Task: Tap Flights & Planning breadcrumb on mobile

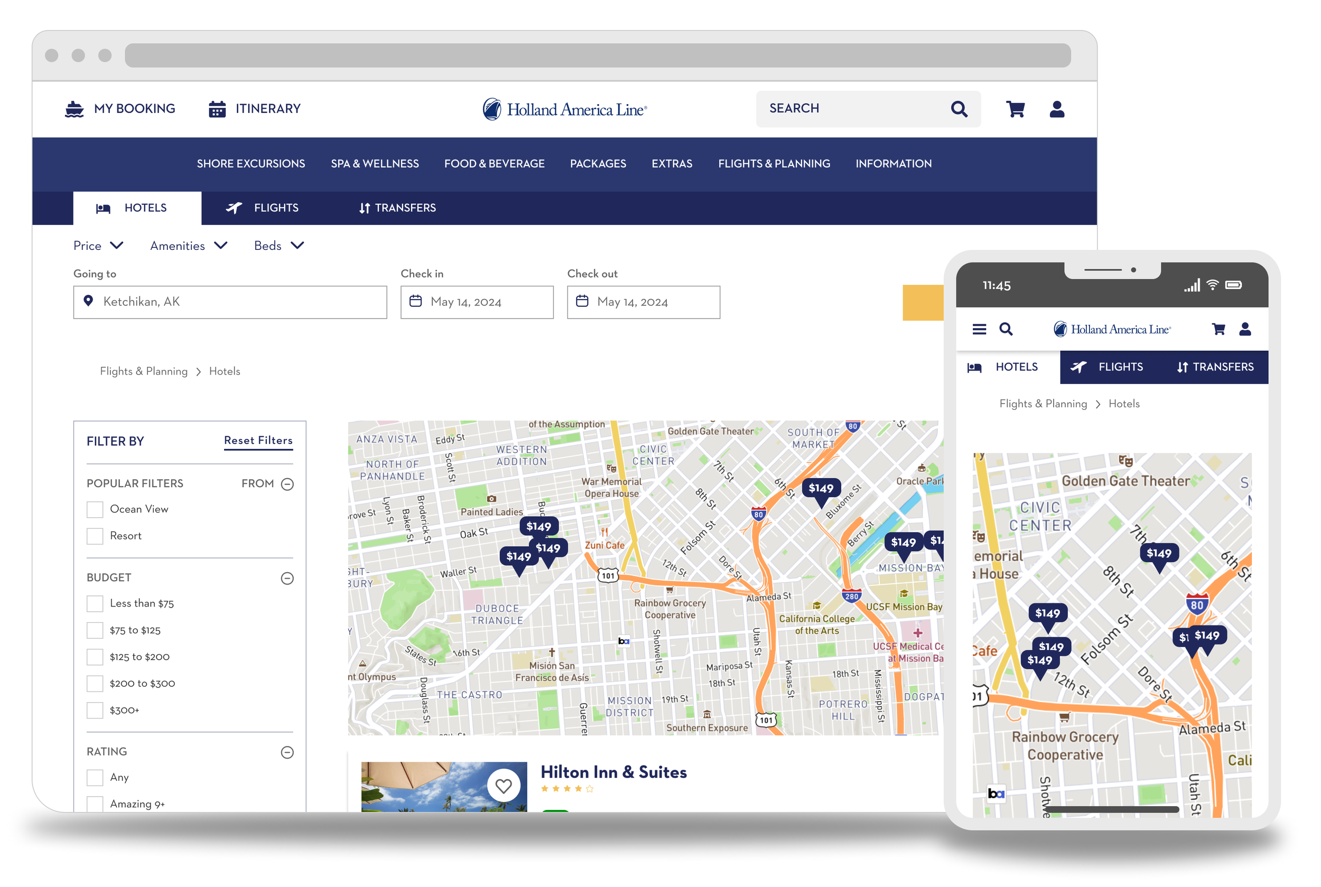Action: coord(1043,404)
